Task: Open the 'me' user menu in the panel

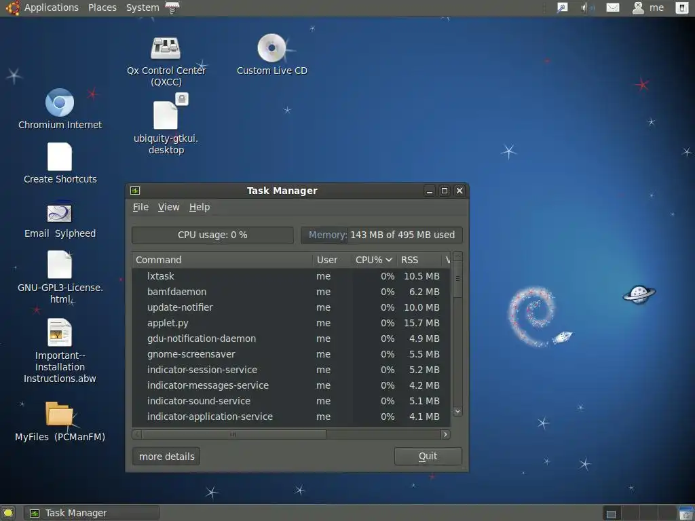Action: (x=648, y=7)
